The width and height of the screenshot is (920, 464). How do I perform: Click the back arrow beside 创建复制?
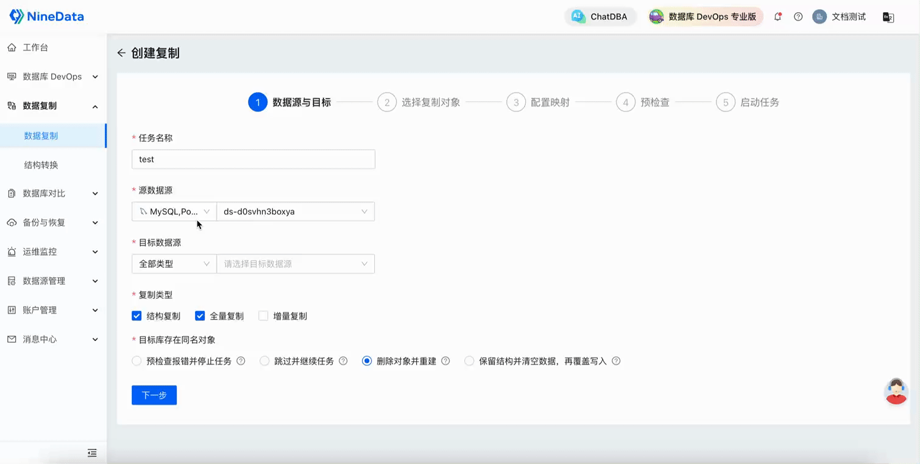tap(121, 53)
